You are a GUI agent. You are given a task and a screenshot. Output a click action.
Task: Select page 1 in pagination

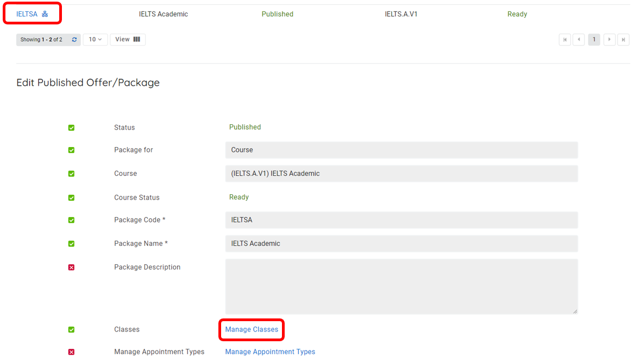[x=594, y=40]
